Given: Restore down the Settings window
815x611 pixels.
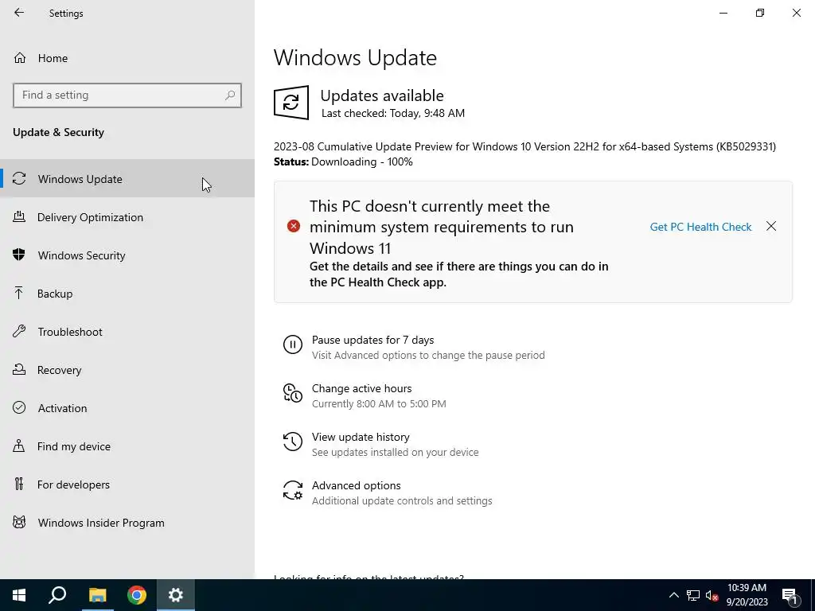Looking at the screenshot, I should pyautogui.click(x=760, y=13).
